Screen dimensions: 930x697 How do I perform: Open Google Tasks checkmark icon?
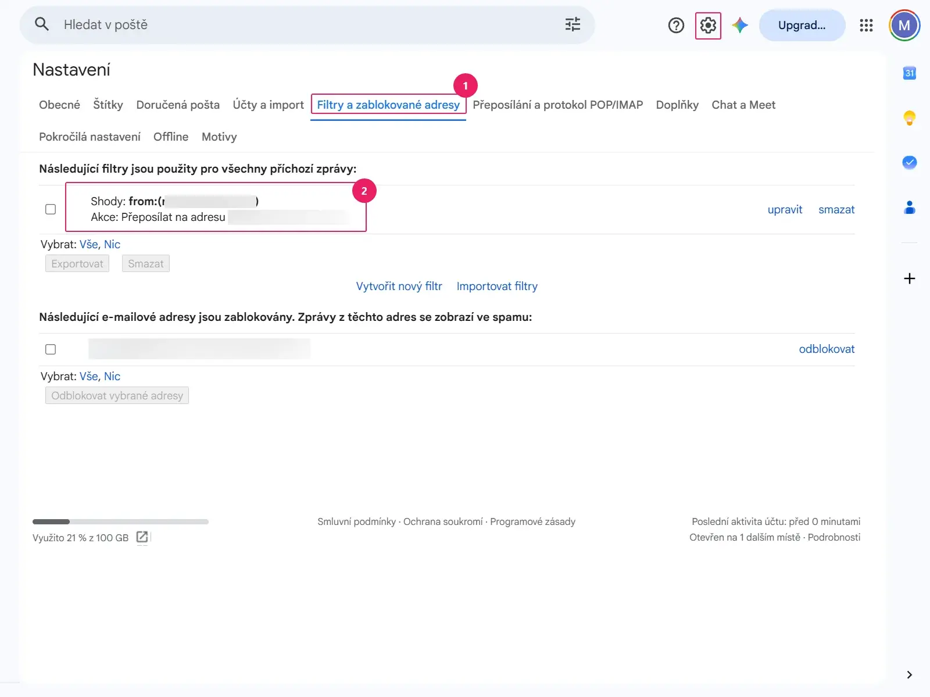[910, 162]
